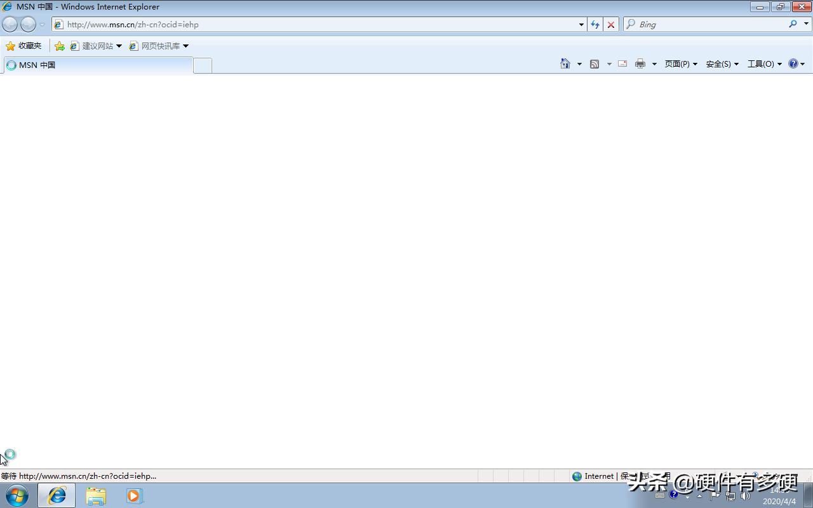Click the keyboard tray icon
The width and height of the screenshot is (813, 508).
660,495
